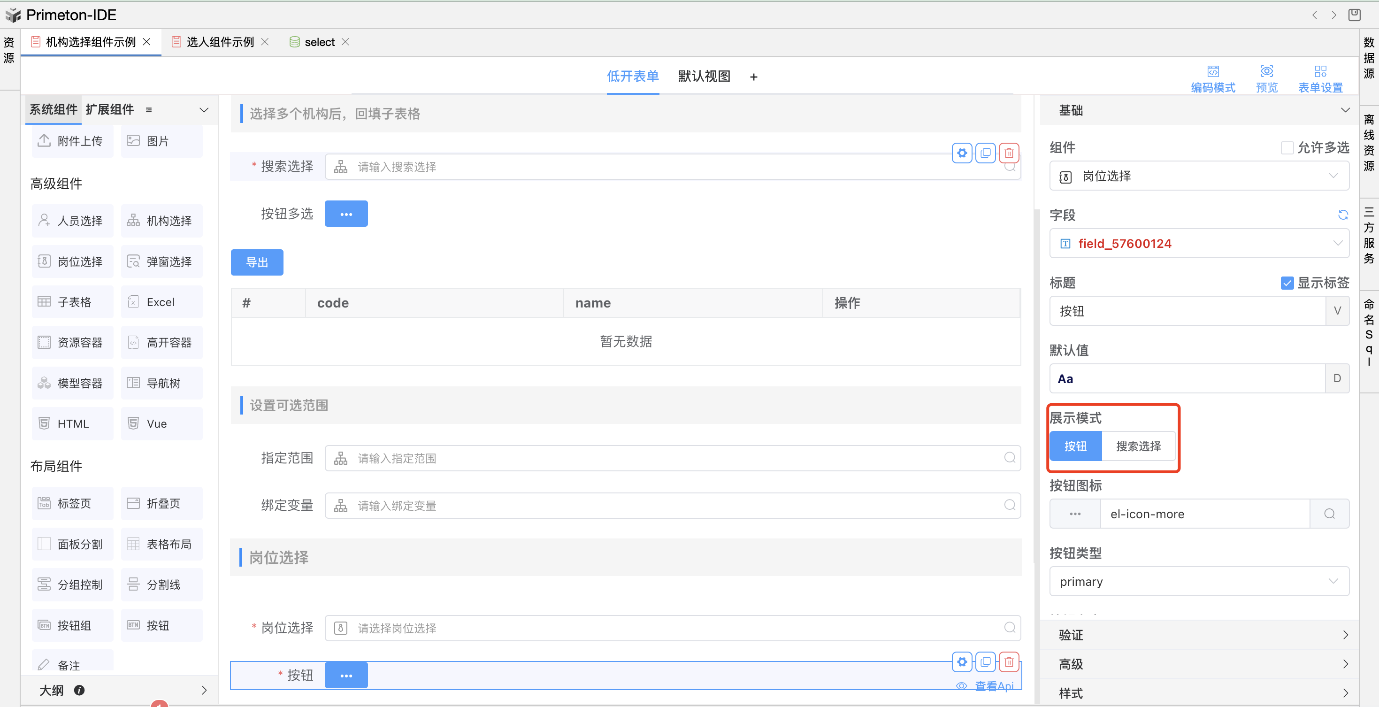The width and height of the screenshot is (1379, 707).
Task: Uncheck the 显示标签 checkbox
Action: (1287, 283)
